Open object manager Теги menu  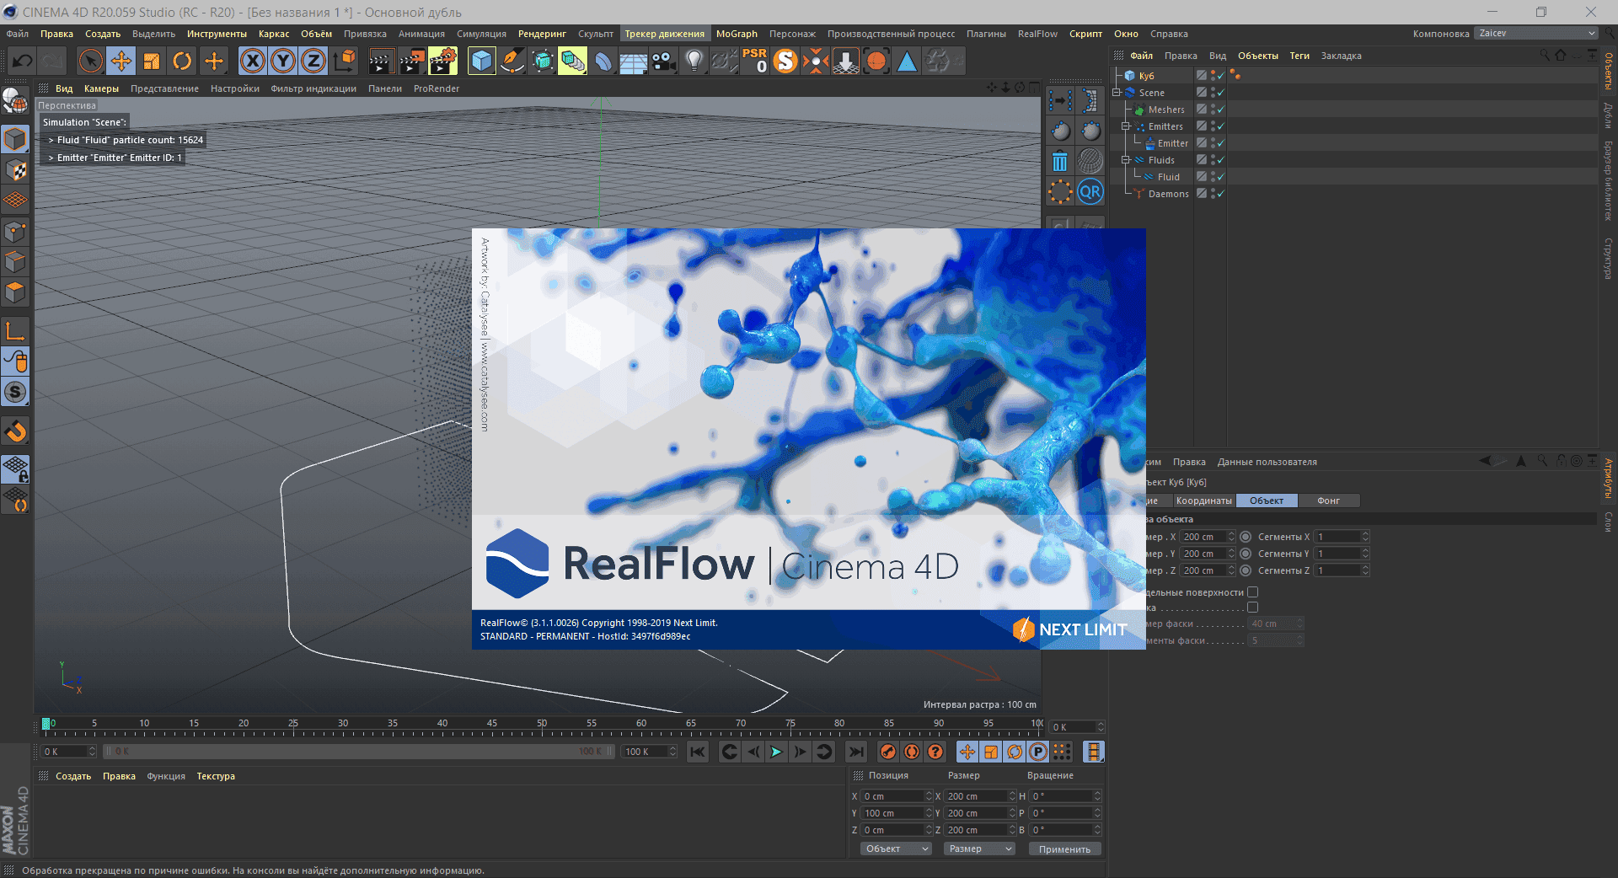click(1299, 56)
